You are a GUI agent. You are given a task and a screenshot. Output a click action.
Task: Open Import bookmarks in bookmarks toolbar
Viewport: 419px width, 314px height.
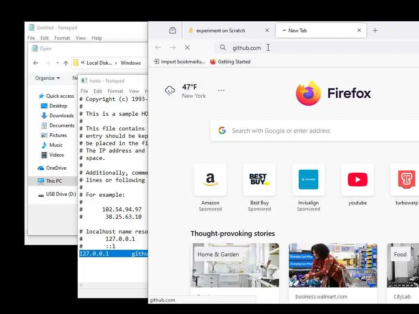coord(179,62)
